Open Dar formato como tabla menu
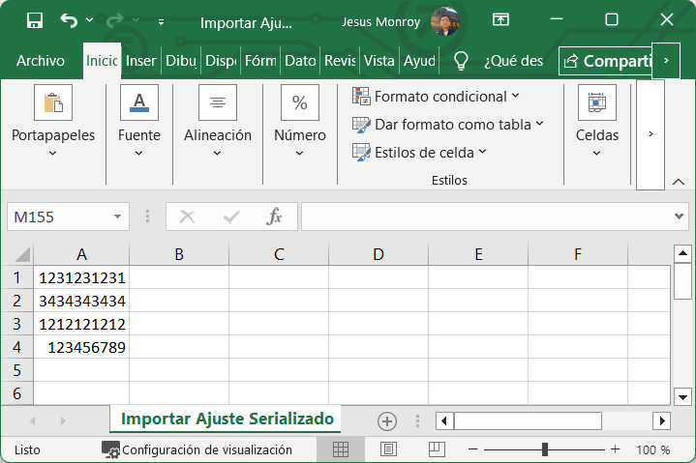 447,125
